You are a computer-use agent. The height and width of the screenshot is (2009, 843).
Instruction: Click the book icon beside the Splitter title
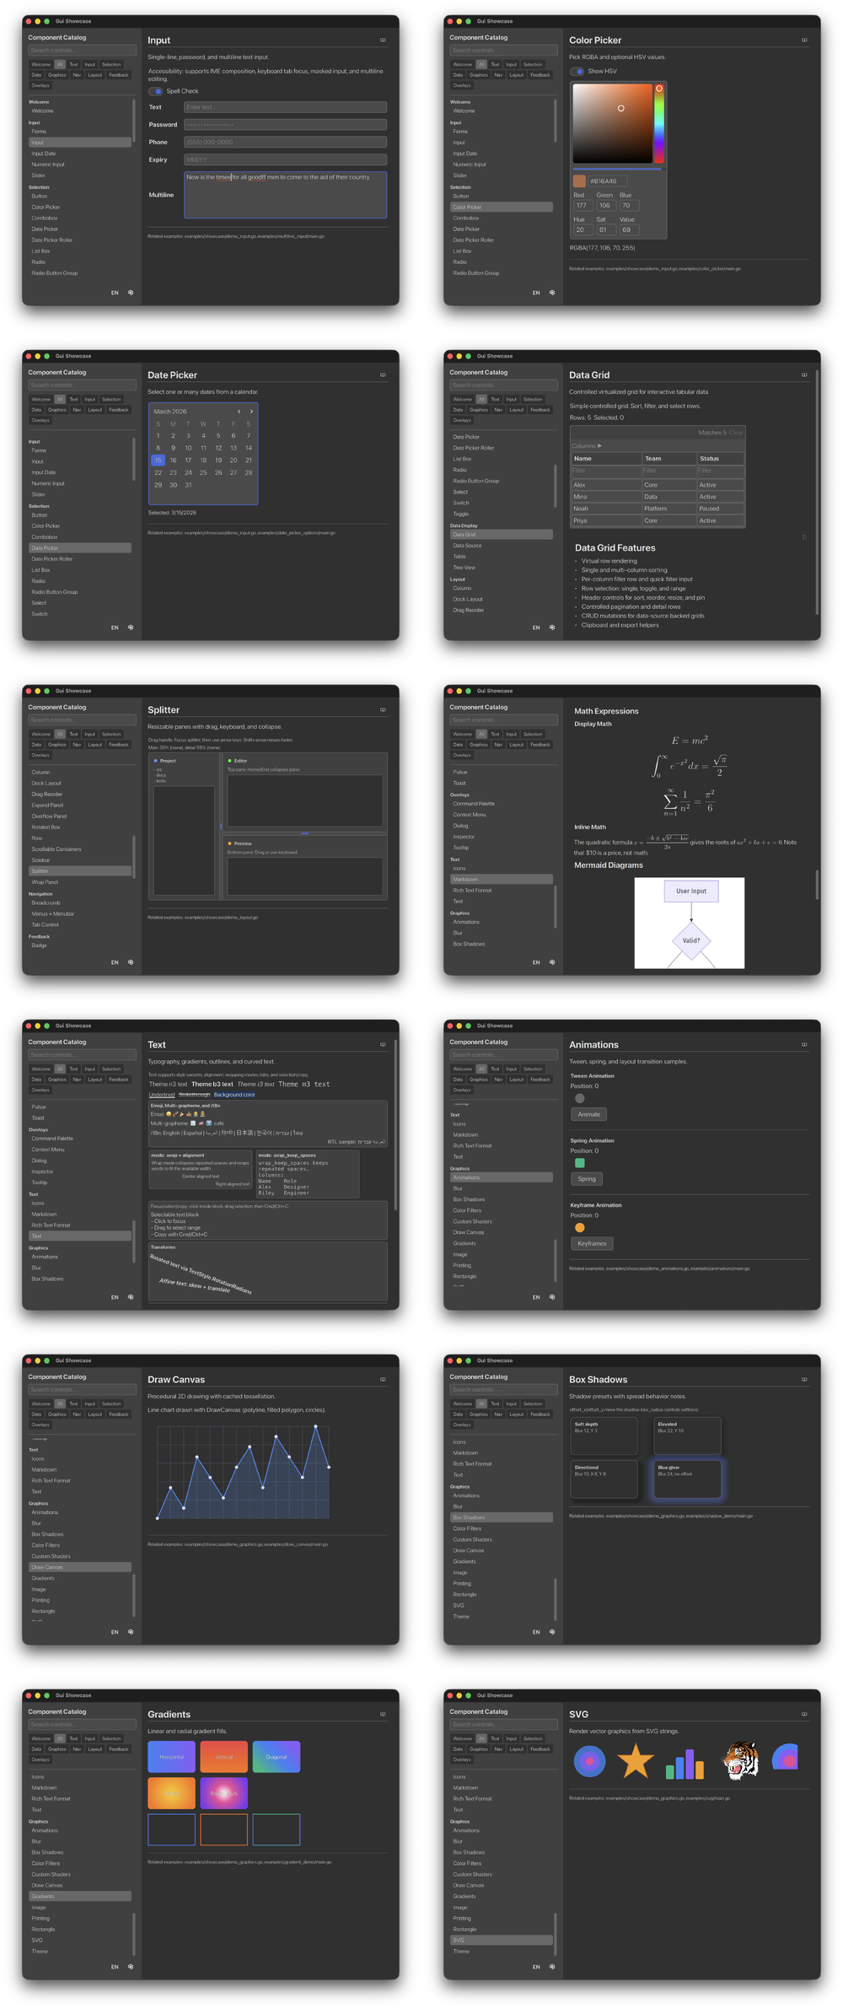tap(383, 709)
